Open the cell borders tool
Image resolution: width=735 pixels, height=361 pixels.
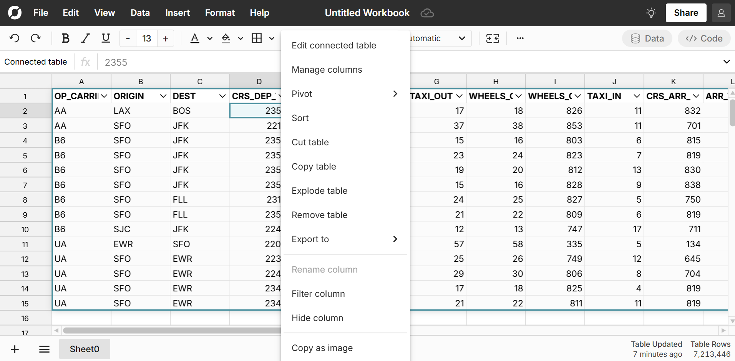257,38
